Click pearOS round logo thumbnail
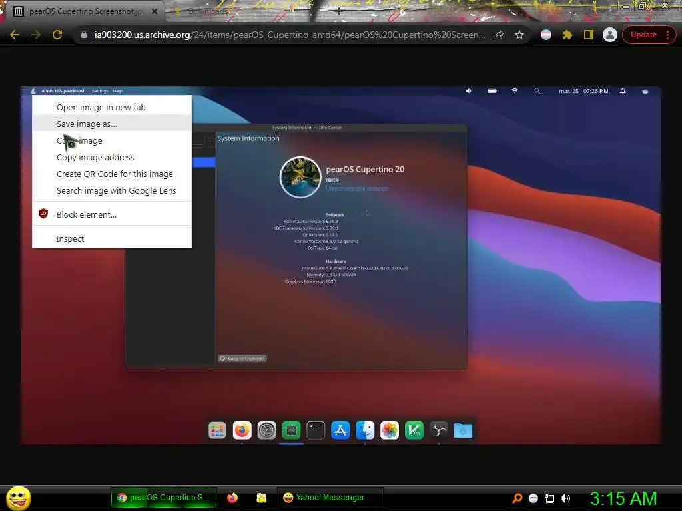The image size is (682, 511). [x=300, y=177]
